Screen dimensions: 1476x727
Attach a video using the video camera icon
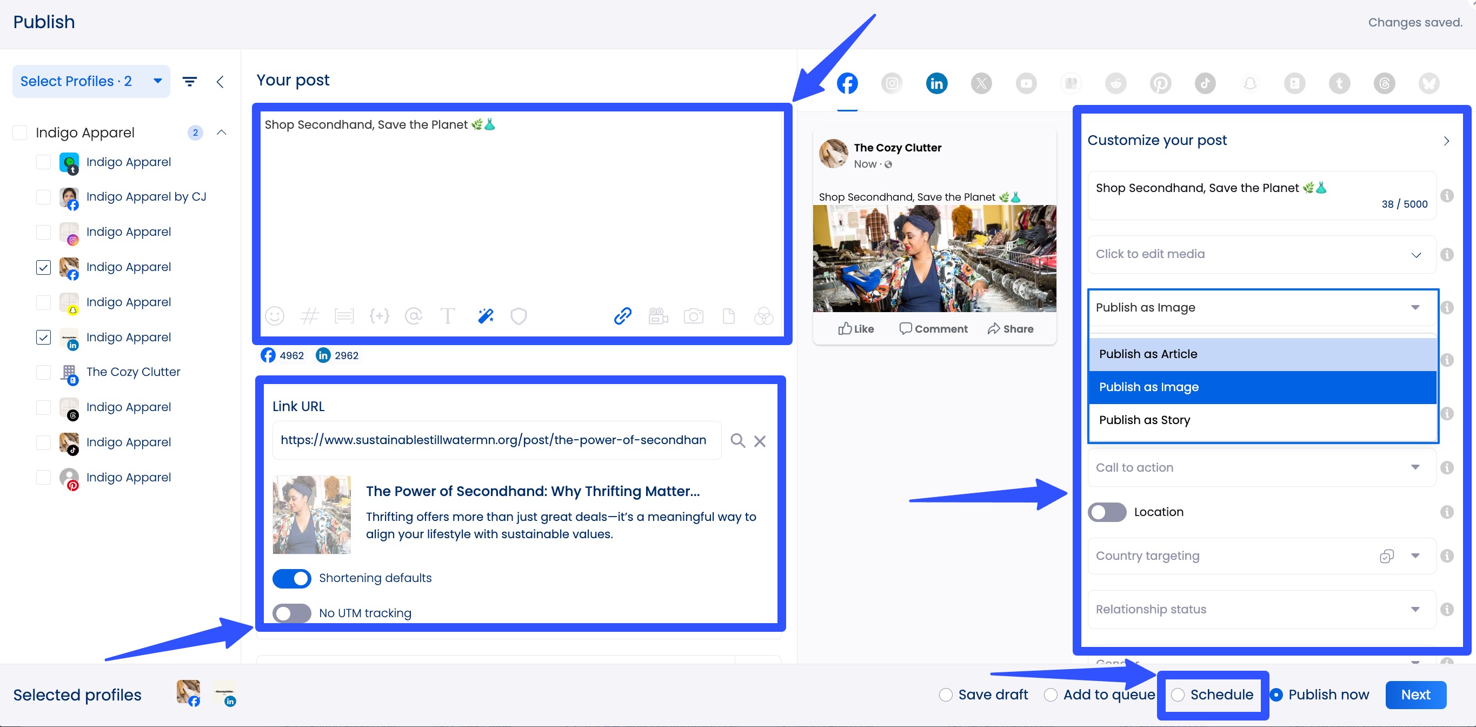[658, 316]
